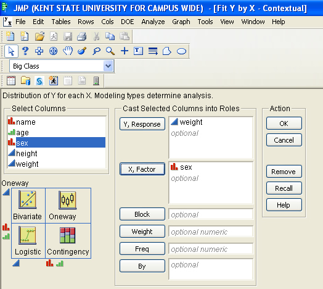Click the Y, Response button
This screenshot has height=289, width=323.
142,124
